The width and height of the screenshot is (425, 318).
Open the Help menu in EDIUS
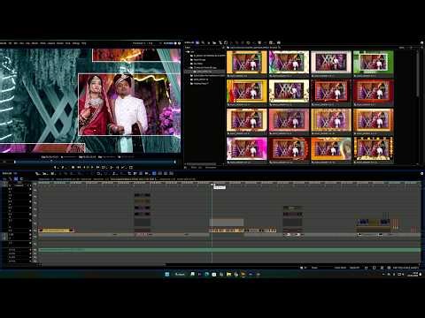click(x=84, y=43)
